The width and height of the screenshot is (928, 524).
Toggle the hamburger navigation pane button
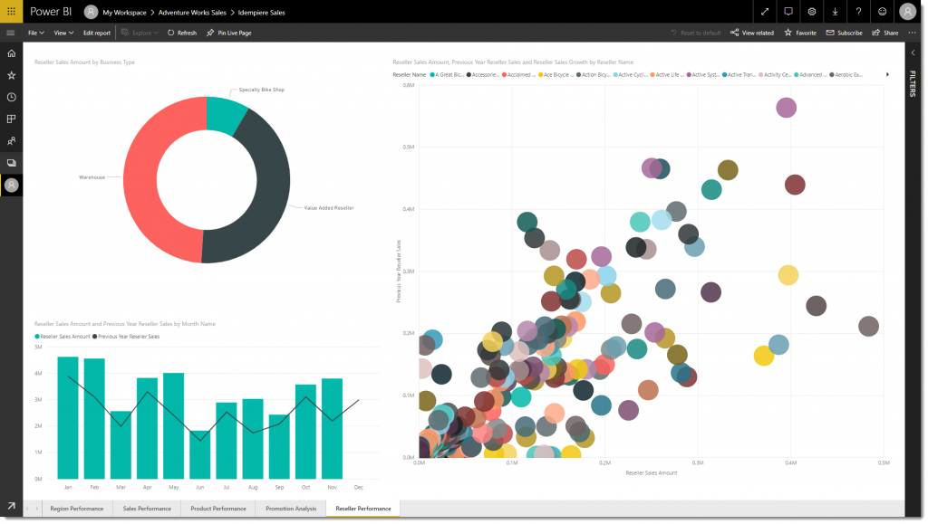point(11,33)
